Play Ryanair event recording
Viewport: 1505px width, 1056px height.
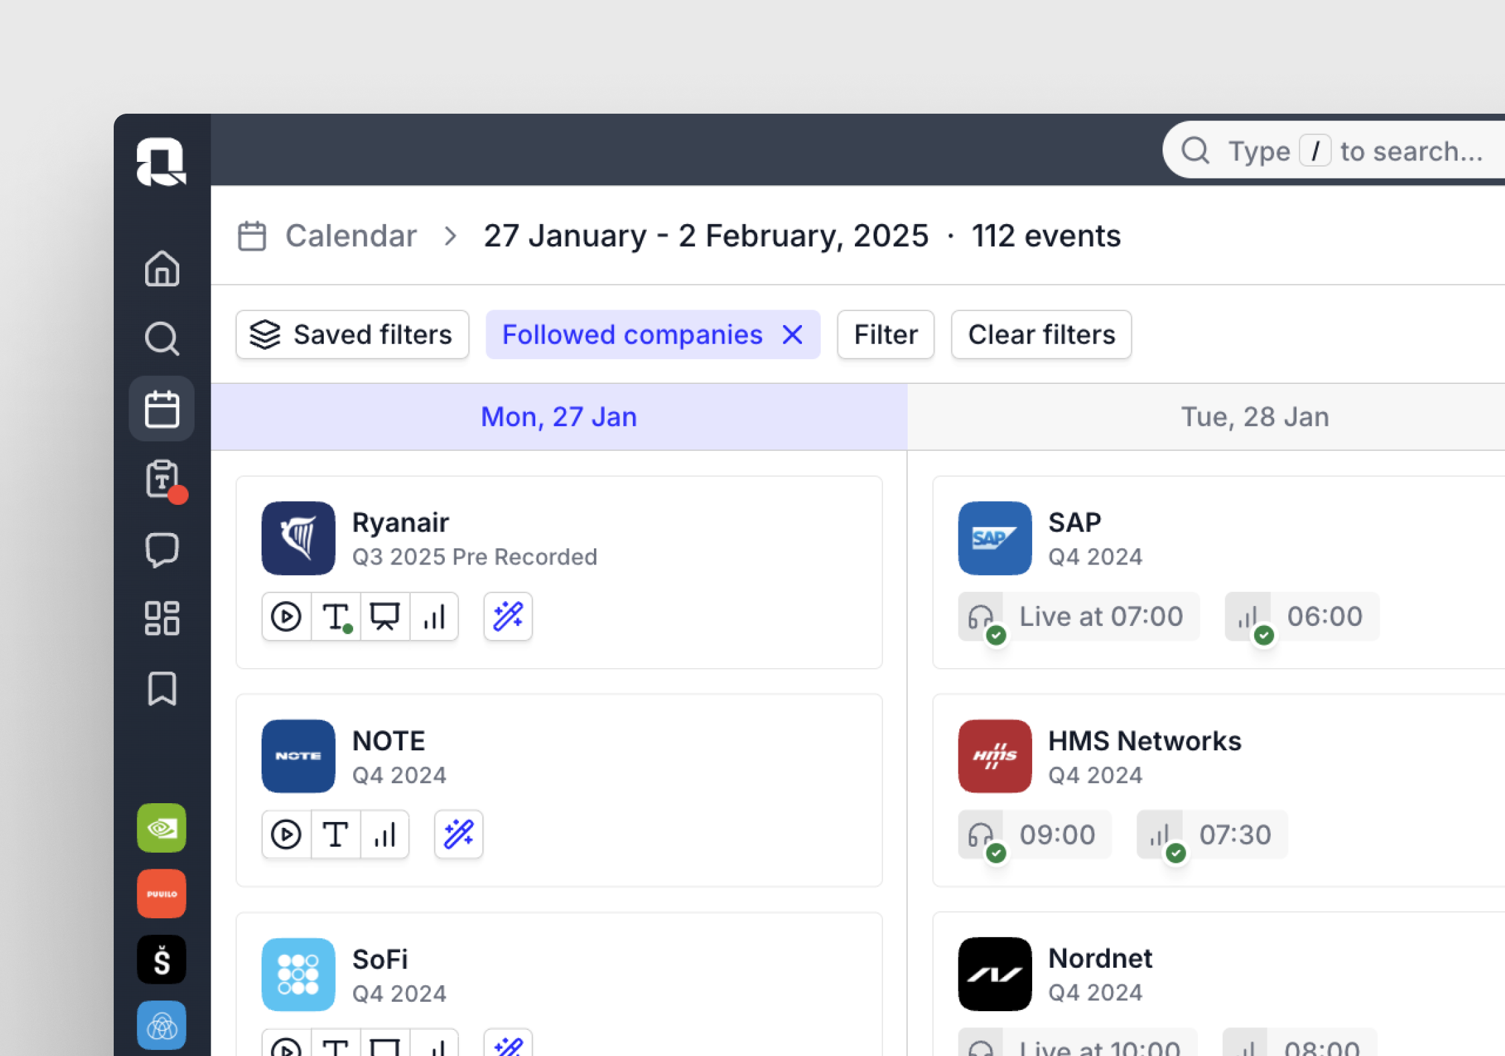[x=286, y=617]
